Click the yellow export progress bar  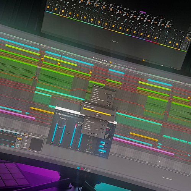coord(97,112)
